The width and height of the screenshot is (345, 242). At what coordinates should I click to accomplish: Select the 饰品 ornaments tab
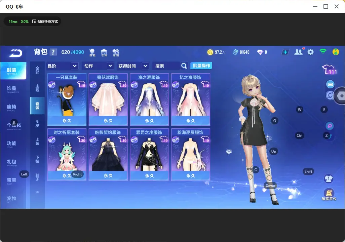click(x=13, y=89)
